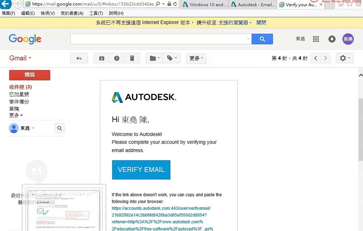Image resolution: width=363 pixels, height=231 pixels.
Task: Switch to Windows 10 and... browser tab
Action: [x=205, y=4]
